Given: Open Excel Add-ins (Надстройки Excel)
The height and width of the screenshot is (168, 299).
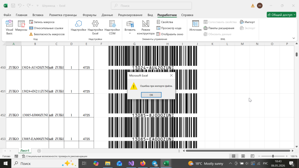Looking at the screenshot, I should [x=95, y=28].
